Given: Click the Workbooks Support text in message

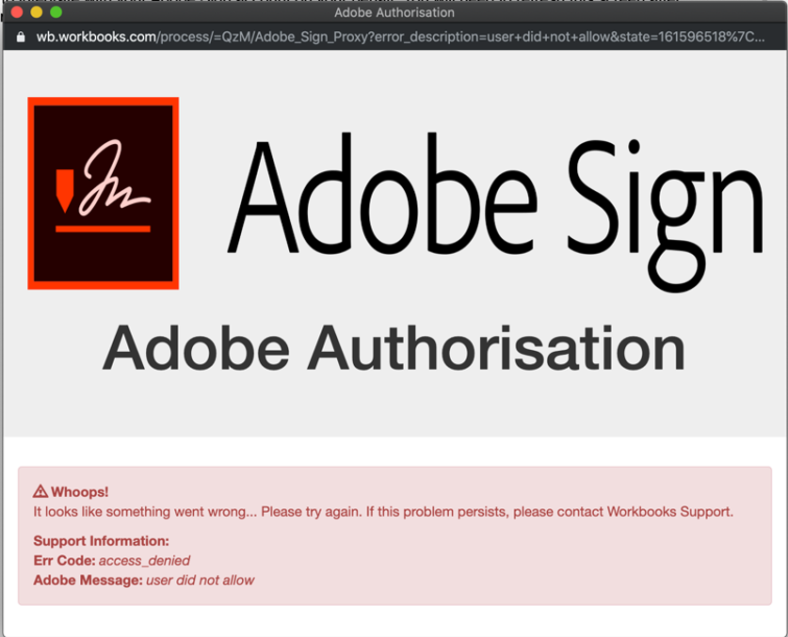Looking at the screenshot, I should pyautogui.click(x=669, y=512).
